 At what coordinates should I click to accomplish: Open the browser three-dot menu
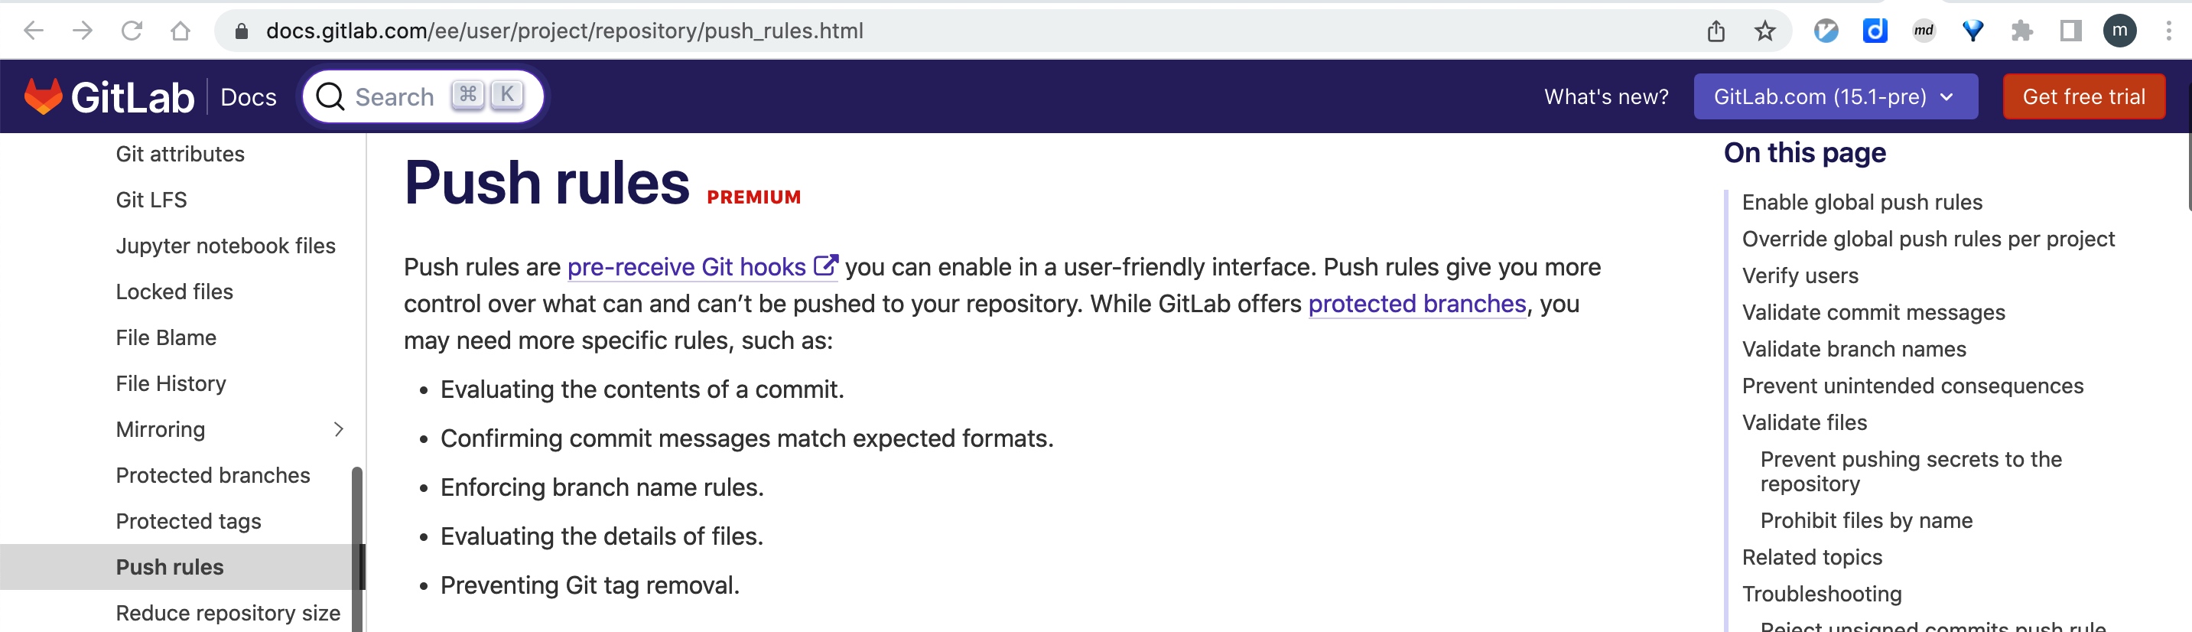(x=2168, y=31)
